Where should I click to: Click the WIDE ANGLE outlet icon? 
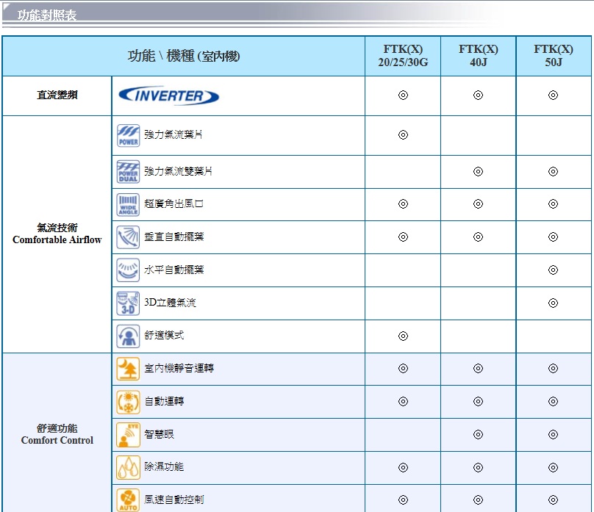click(128, 204)
